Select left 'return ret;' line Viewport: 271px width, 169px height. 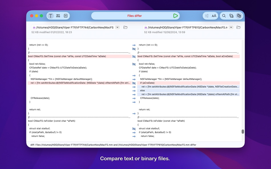[35, 110]
